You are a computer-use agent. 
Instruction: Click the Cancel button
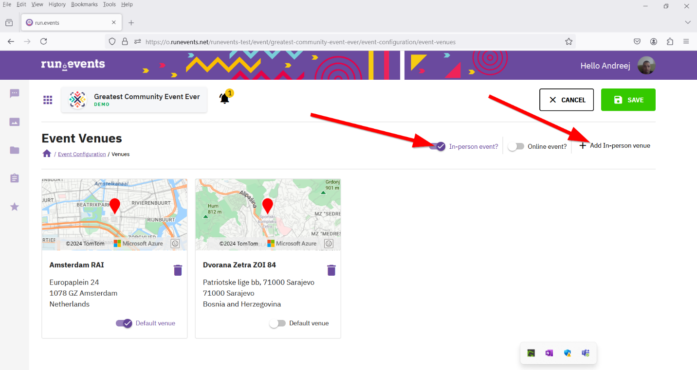coord(567,100)
